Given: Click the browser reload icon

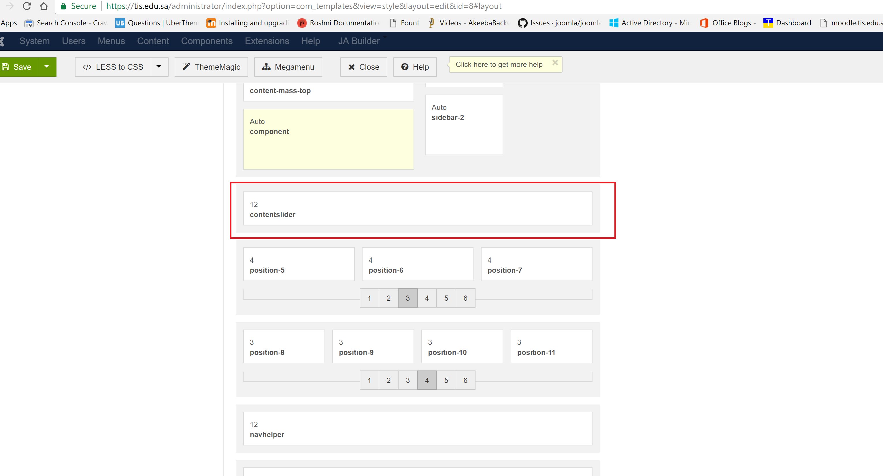Looking at the screenshot, I should click(27, 6).
